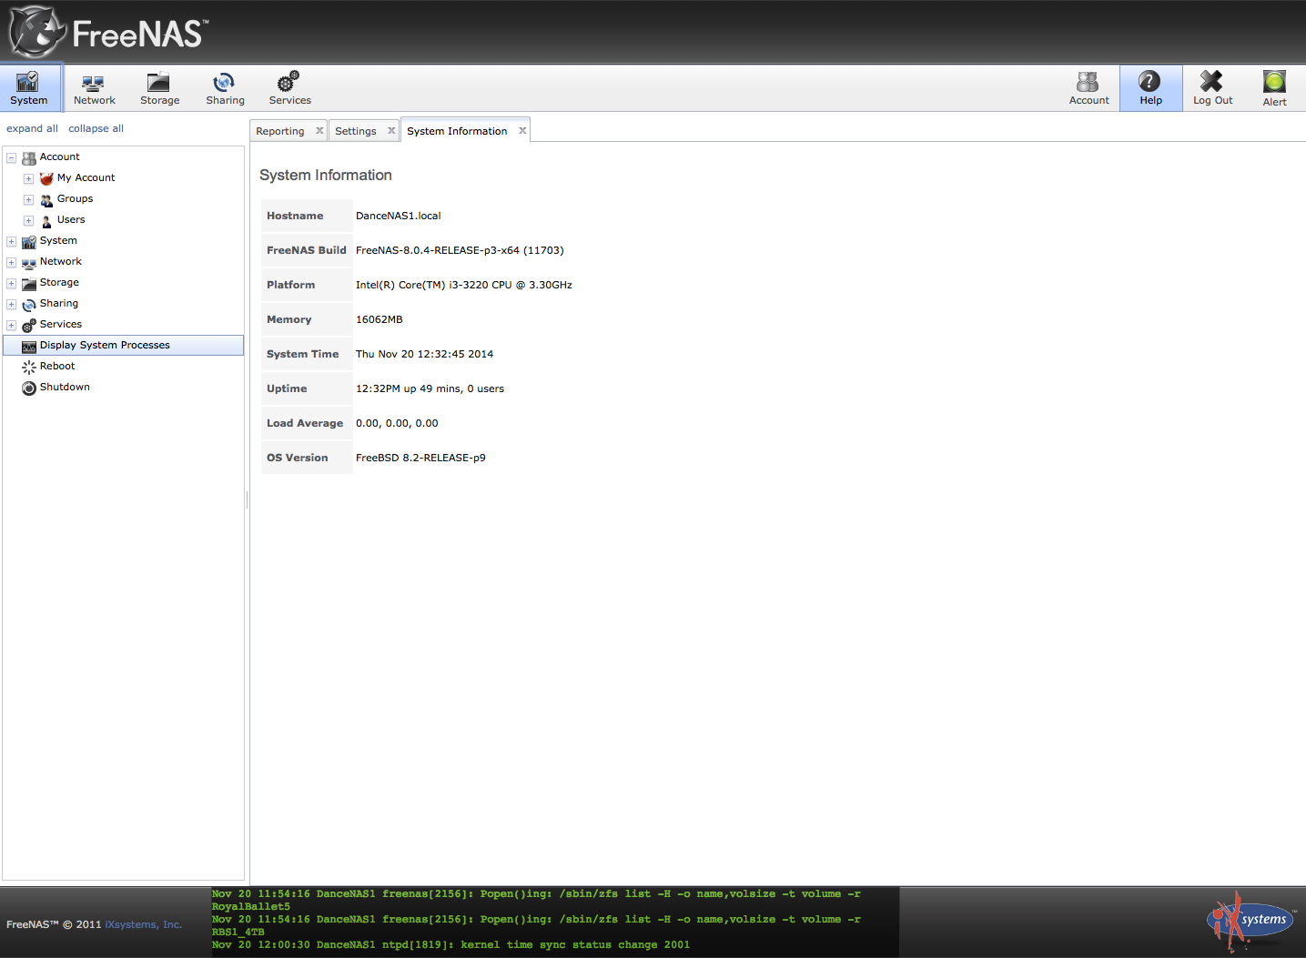
Task: Check the green Alert indicator
Action: coord(1274,88)
